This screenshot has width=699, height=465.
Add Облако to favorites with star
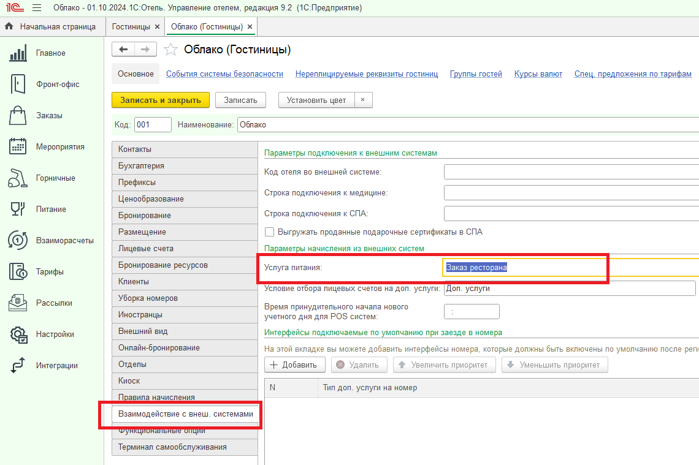coord(170,49)
